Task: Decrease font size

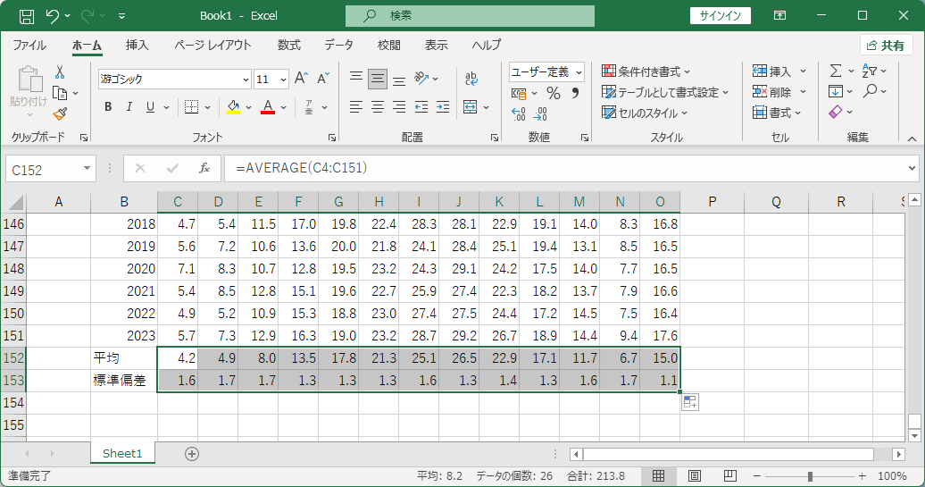Action: (323, 79)
